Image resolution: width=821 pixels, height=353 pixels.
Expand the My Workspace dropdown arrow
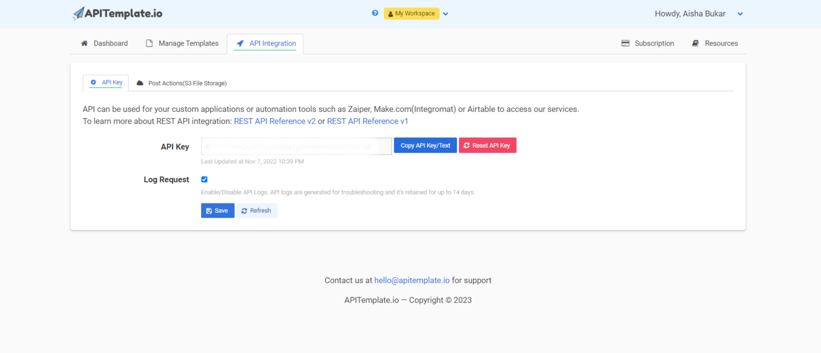(446, 14)
